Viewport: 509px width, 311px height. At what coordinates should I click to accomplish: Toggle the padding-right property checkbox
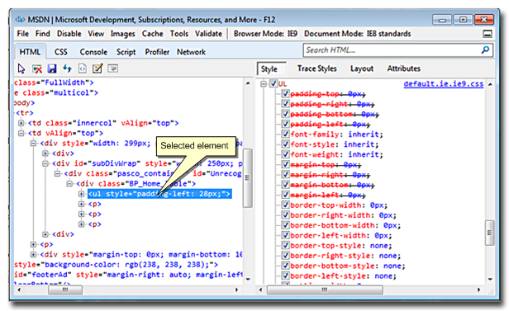tap(285, 104)
